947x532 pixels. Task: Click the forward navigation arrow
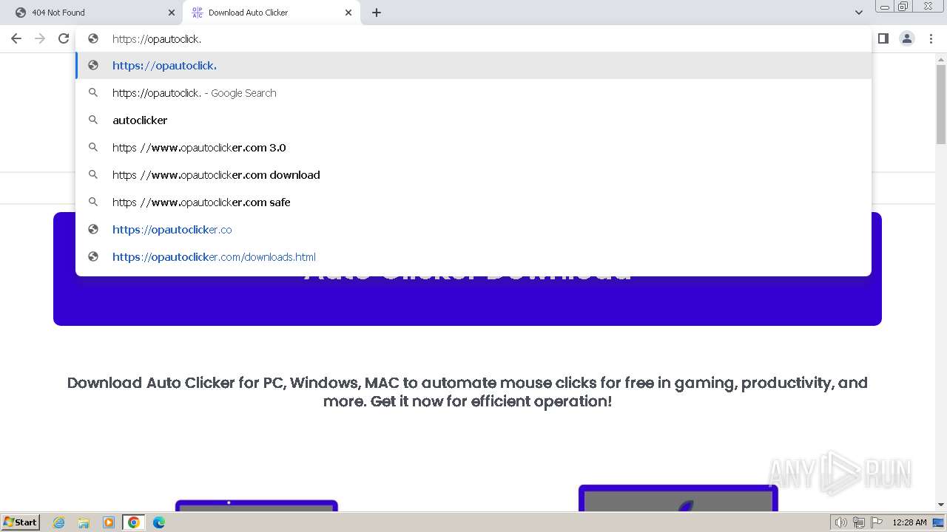pos(40,38)
